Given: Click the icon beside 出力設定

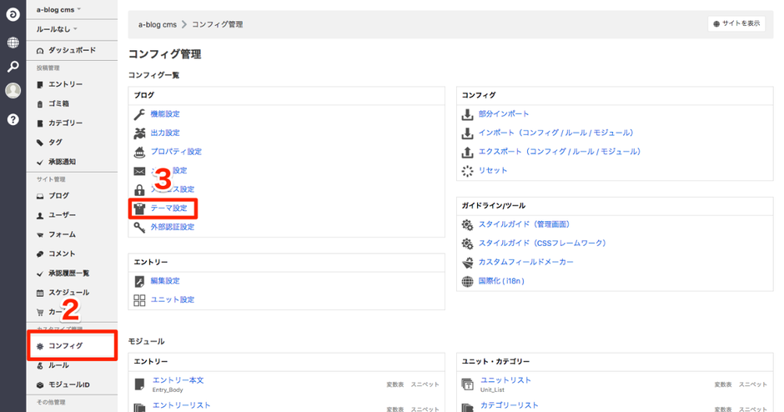Looking at the screenshot, I should coord(139,133).
